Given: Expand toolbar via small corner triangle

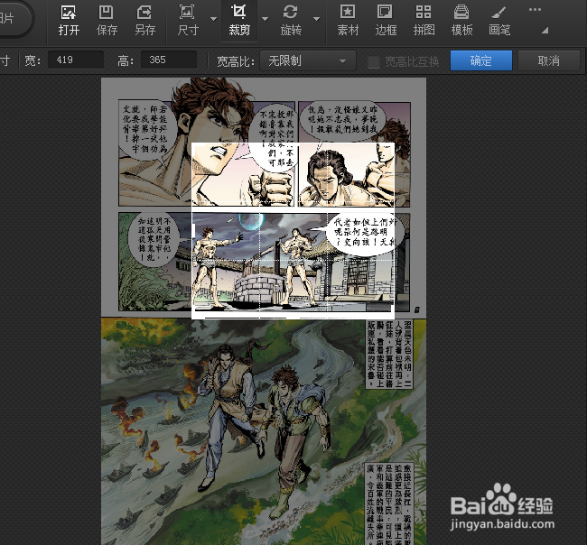Looking at the screenshot, I should [x=545, y=31].
